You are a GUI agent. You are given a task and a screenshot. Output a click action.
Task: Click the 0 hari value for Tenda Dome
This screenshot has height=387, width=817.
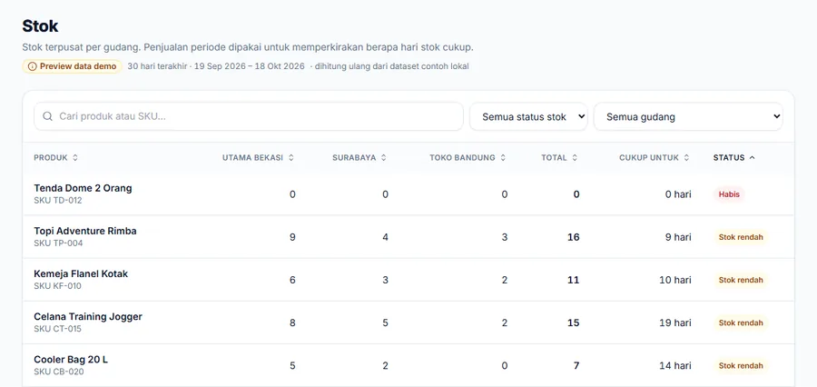[x=678, y=194]
